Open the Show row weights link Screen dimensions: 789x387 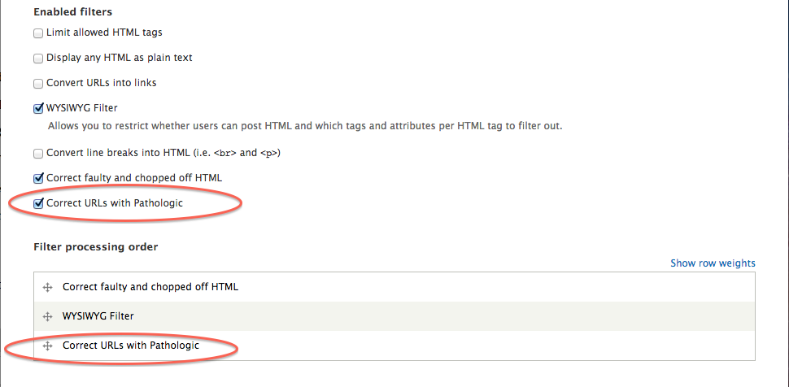click(x=713, y=263)
